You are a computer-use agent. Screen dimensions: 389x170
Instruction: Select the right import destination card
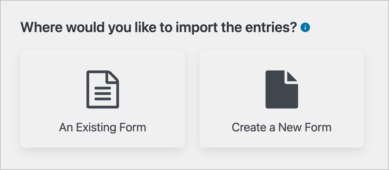pyautogui.click(x=282, y=98)
